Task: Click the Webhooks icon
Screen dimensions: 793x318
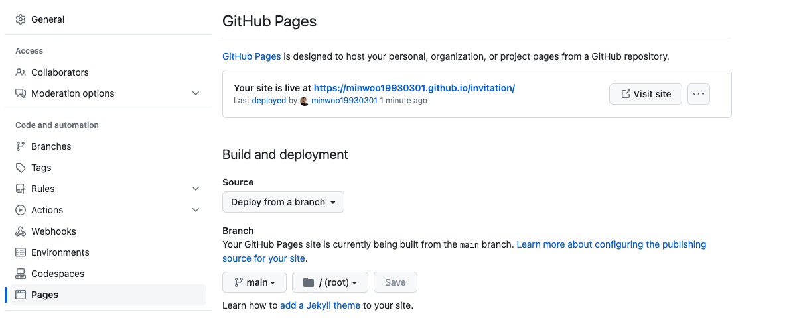Action: coord(20,231)
